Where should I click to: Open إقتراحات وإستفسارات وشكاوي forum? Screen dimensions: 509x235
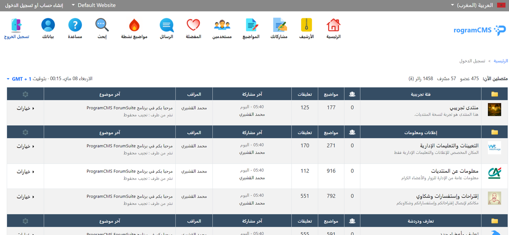click(447, 196)
